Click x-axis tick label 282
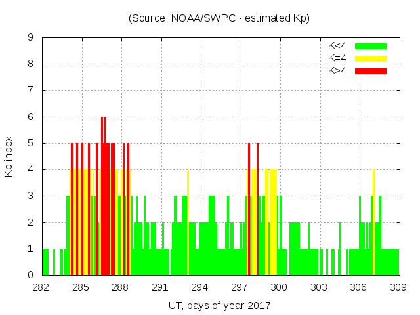Screen dimensions: 420x315 pos(41,287)
